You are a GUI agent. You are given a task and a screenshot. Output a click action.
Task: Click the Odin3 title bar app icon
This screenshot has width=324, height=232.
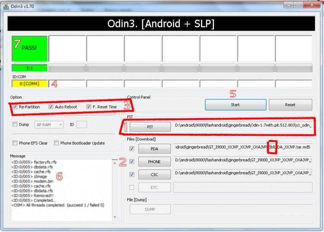click(6, 6)
